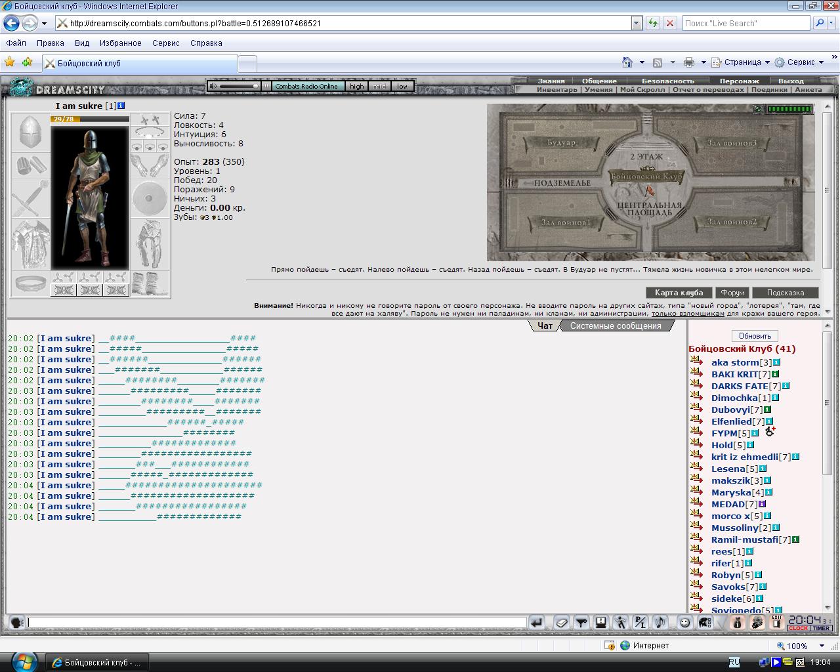Click in the chat message input field
This screenshot has height=672, width=840.
(277, 623)
